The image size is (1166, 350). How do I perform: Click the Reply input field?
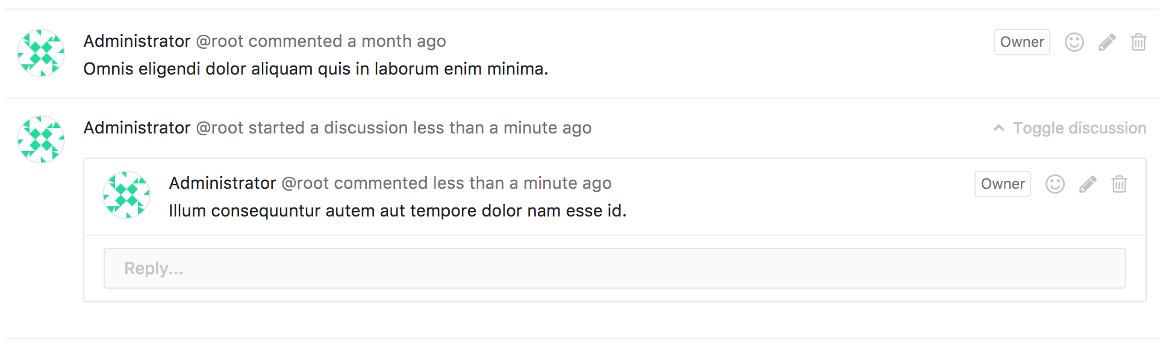pyautogui.click(x=614, y=268)
